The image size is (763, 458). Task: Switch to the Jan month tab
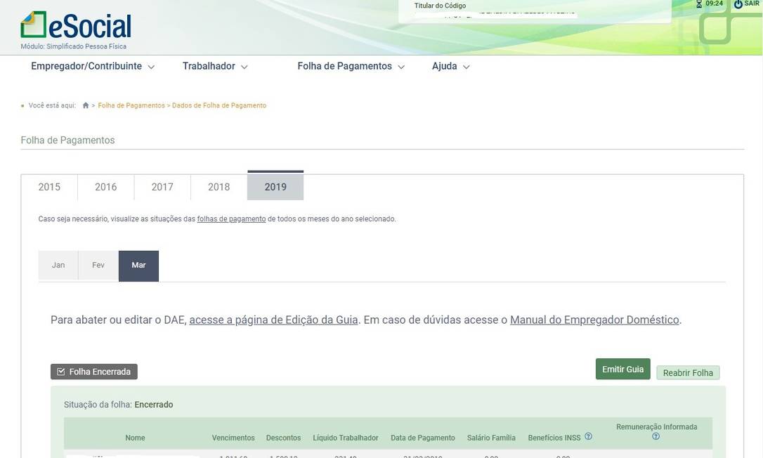point(58,266)
